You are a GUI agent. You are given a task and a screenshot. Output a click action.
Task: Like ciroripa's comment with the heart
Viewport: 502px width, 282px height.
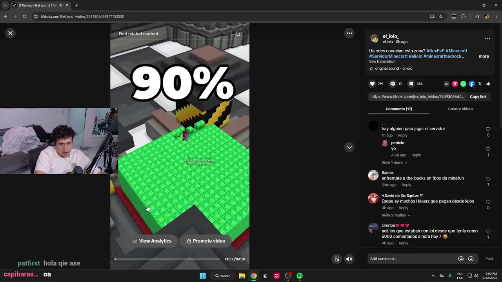488,231
